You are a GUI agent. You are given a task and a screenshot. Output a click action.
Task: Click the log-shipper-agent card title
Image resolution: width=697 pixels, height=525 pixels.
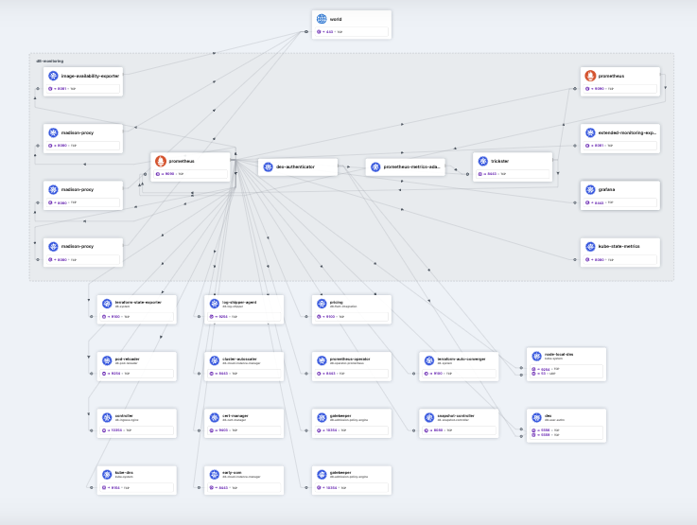point(239,303)
